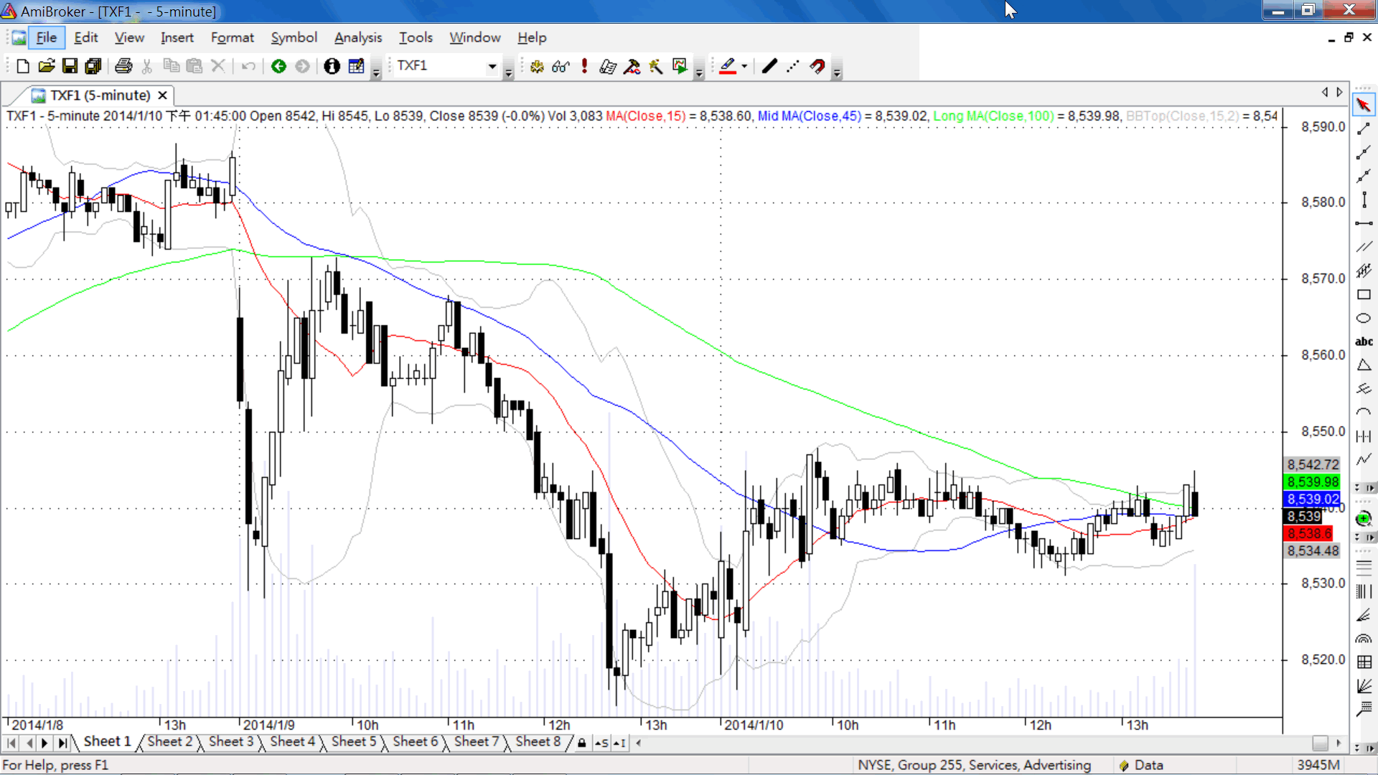
Task: Select the Zig-zag line tool
Action: point(1364,460)
